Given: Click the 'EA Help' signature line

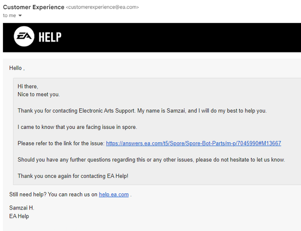Looking at the screenshot, I should (19, 216).
